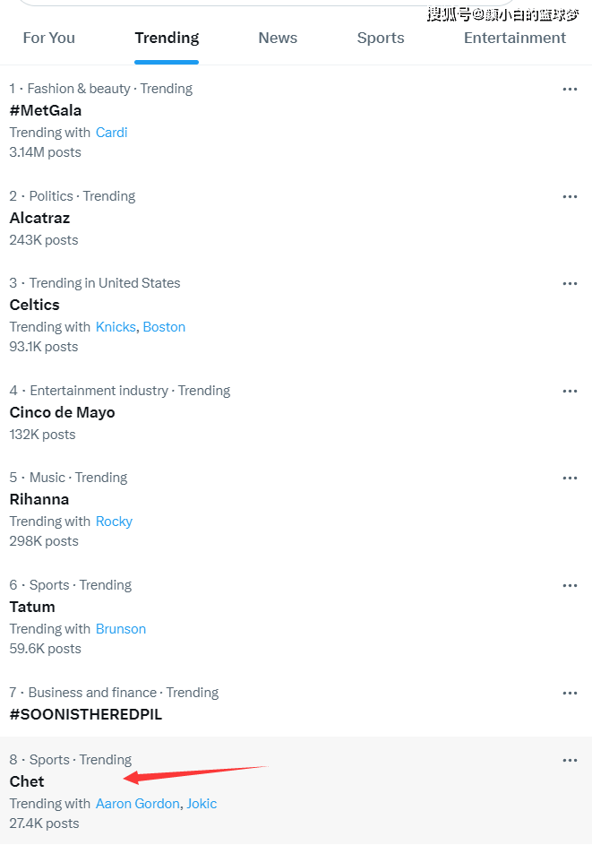Open the Jokic related trend link
The image size is (592, 845).
pyautogui.click(x=202, y=804)
